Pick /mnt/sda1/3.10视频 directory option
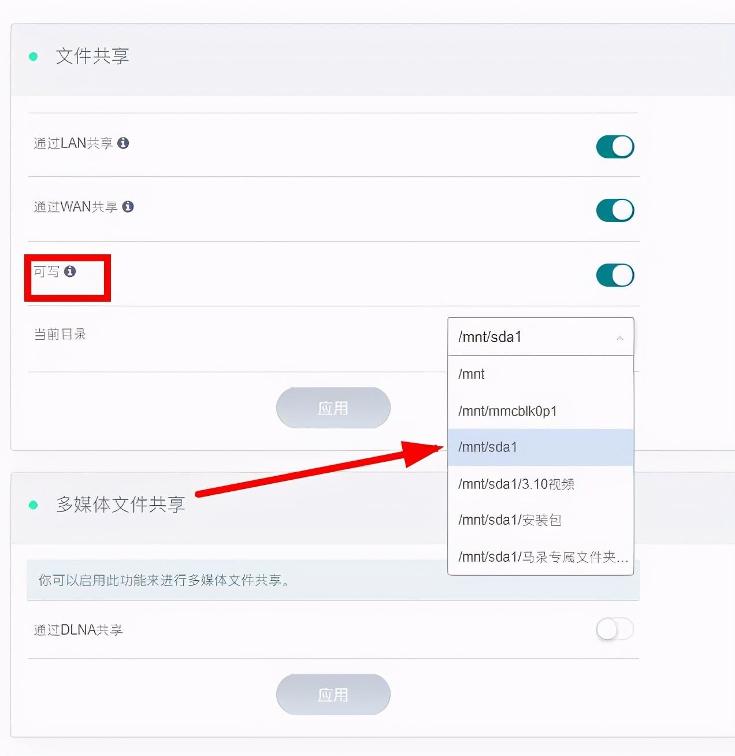Viewport: 735px width, 756px height. click(541, 484)
